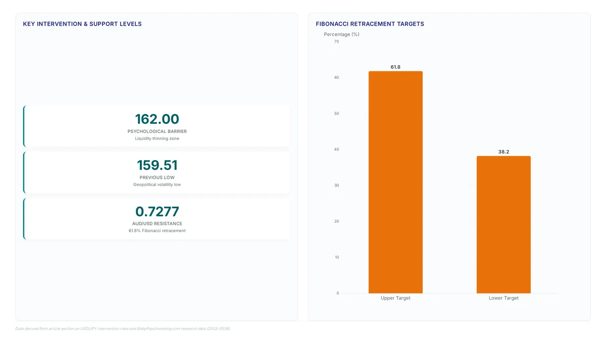Click the Previous Low label
This screenshot has height=341, width=606.
[157, 177]
